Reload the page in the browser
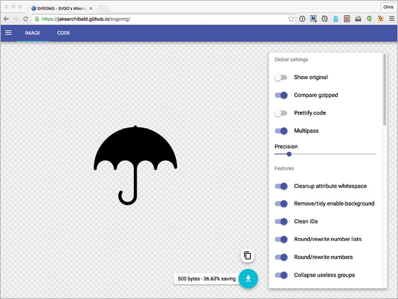The width and height of the screenshot is (398, 299). tap(25, 19)
